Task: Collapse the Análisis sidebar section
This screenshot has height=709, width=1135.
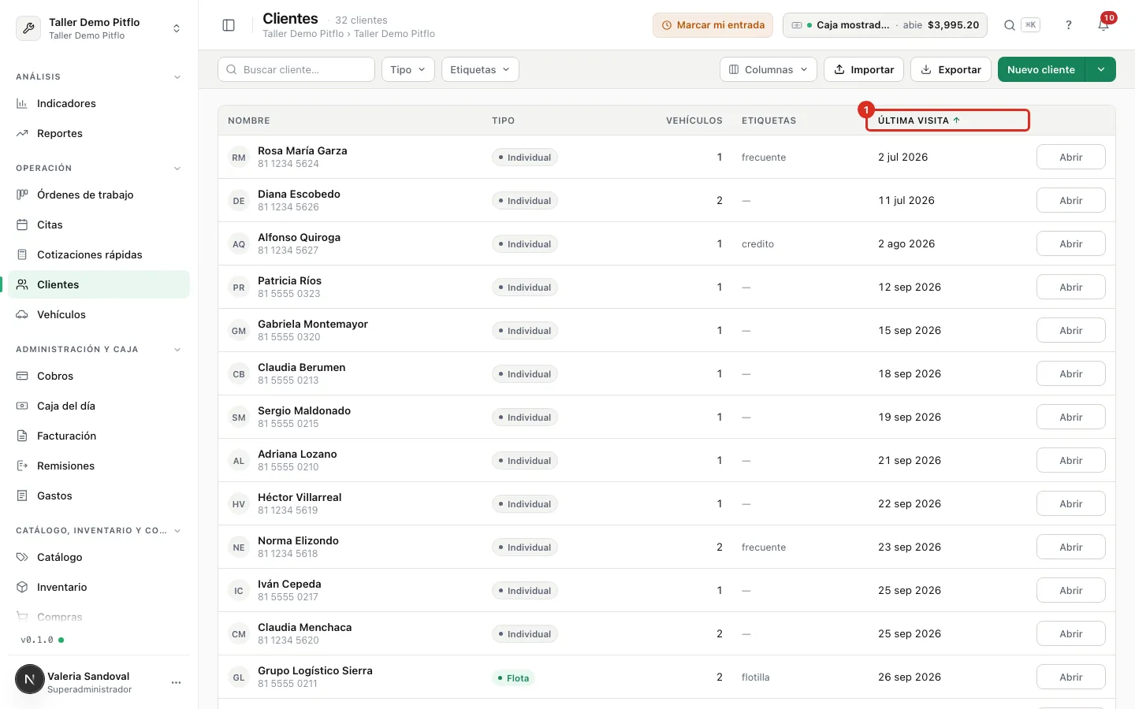Action: tap(177, 77)
